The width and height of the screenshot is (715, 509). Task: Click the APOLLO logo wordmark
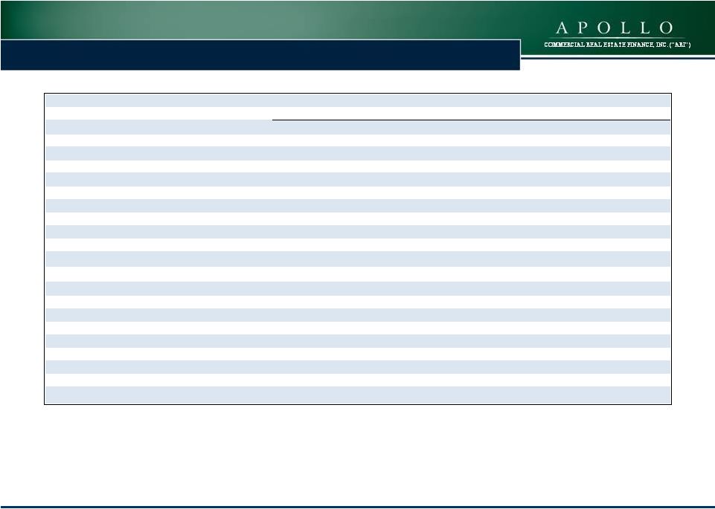click(614, 27)
